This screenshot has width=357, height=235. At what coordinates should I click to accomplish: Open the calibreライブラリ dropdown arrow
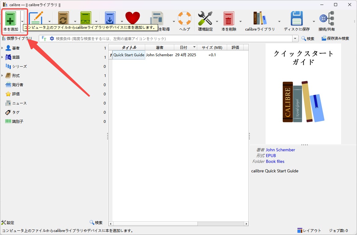(279, 21)
